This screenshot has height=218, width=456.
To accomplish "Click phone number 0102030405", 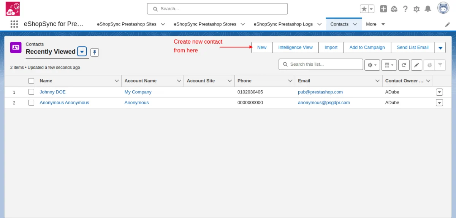I will coord(250,92).
